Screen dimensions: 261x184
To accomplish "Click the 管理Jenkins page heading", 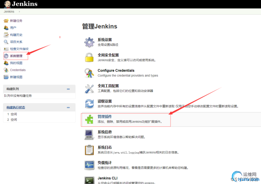I will 100,27.
